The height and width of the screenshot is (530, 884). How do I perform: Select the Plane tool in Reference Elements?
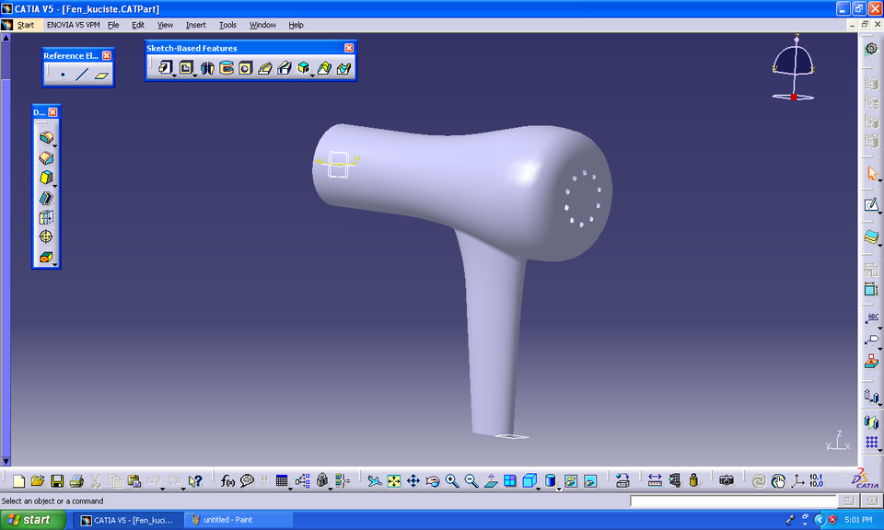pos(101,75)
